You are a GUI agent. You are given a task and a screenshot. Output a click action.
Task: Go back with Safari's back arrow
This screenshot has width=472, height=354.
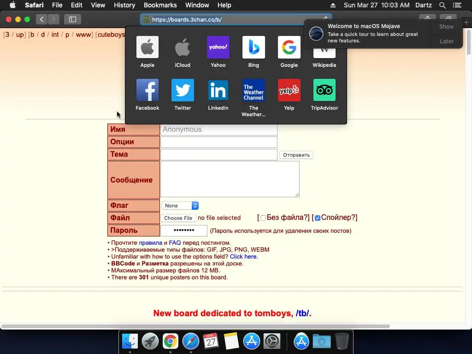pos(41,19)
